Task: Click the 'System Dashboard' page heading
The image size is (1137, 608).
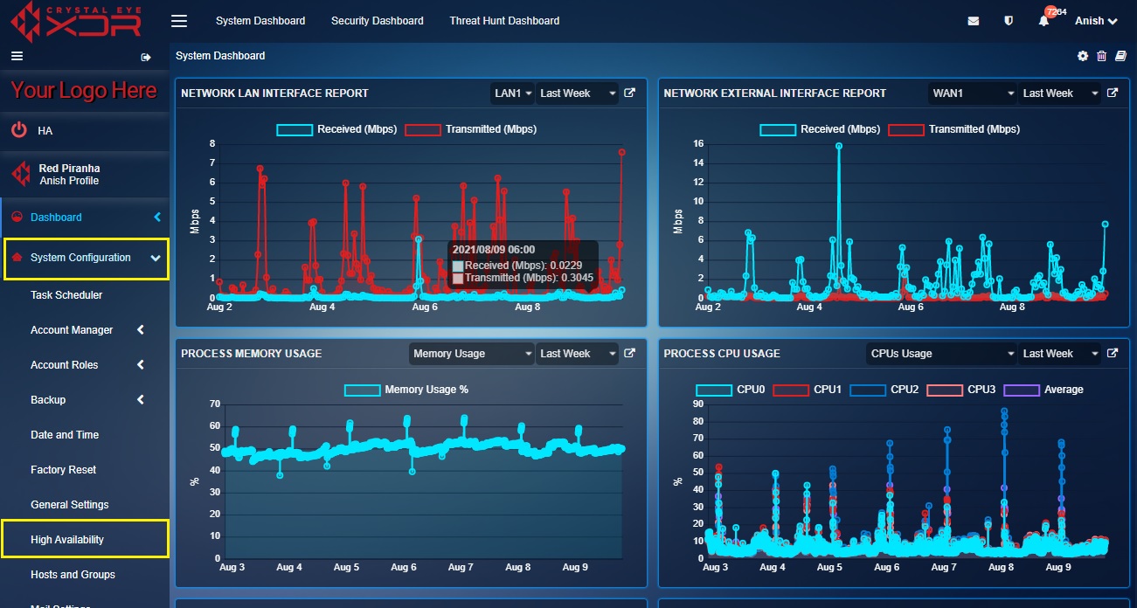Action: tap(220, 56)
